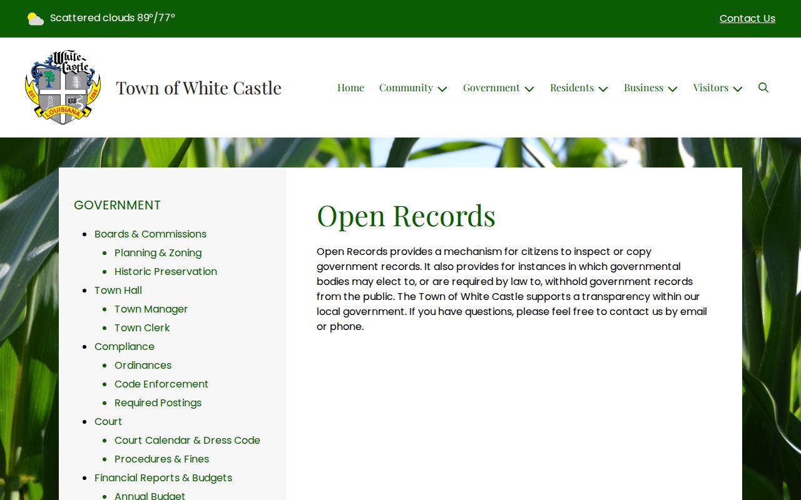The width and height of the screenshot is (801, 500).
Task: Click the scattered clouds weather icon
Action: (x=36, y=19)
